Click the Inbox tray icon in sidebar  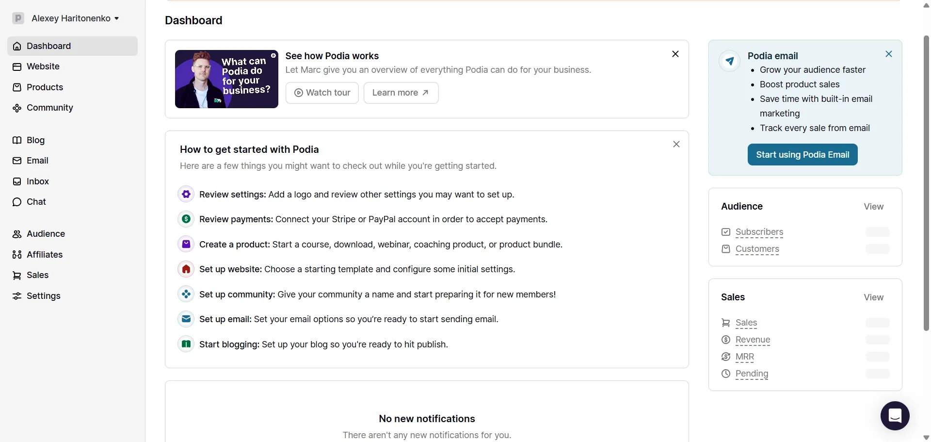pyautogui.click(x=17, y=181)
